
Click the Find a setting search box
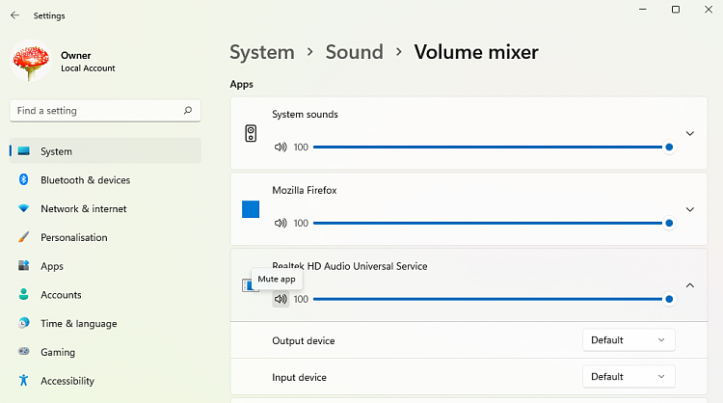pos(96,111)
